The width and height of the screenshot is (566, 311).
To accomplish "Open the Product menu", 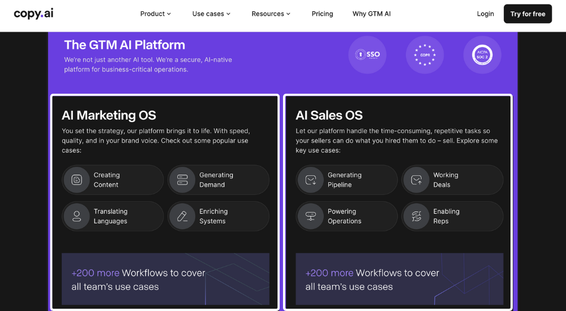I will pyautogui.click(x=156, y=14).
